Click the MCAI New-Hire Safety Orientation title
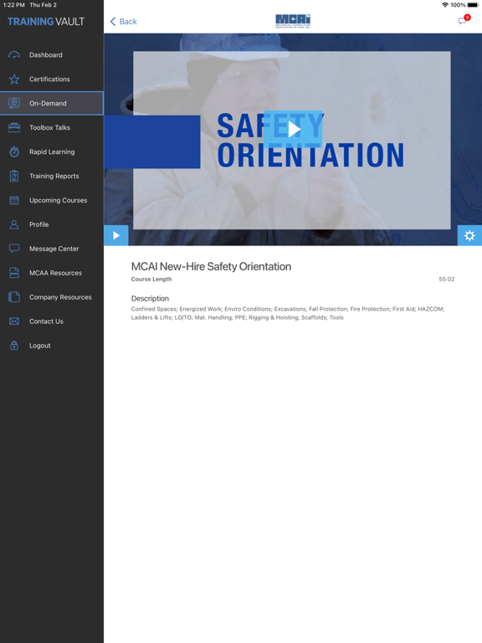Image resolution: width=482 pixels, height=643 pixels. (x=211, y=266)
